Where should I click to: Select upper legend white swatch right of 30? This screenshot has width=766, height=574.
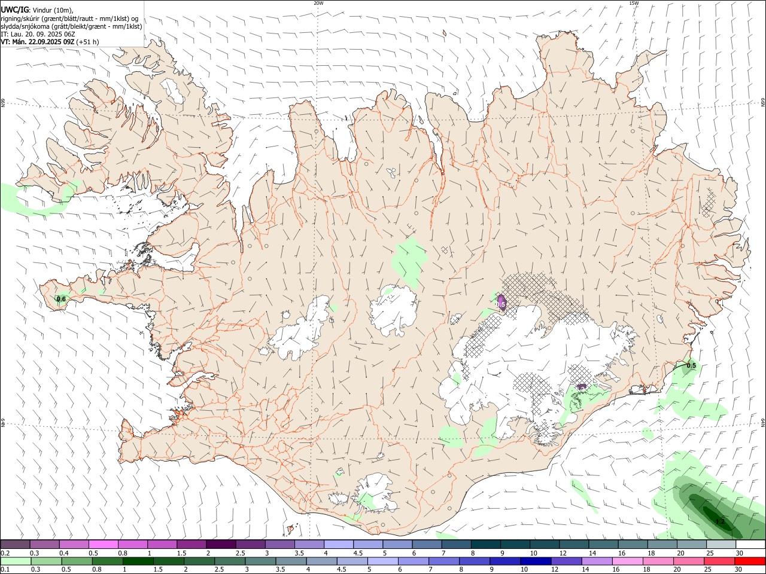click(750, 544)
